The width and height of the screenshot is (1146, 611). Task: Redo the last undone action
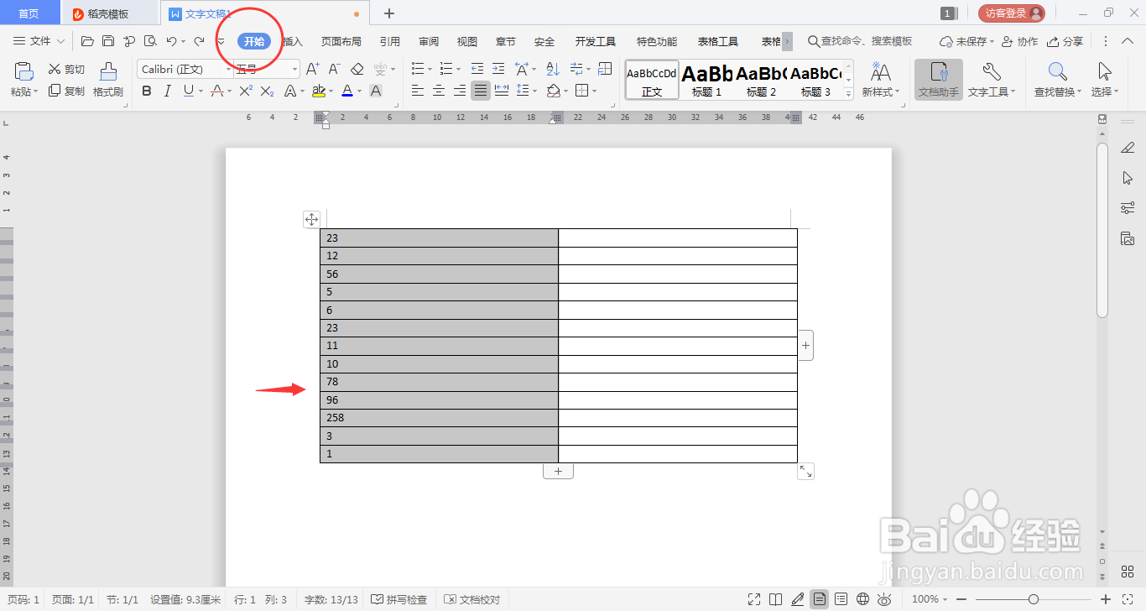pyautogui.click(x=199, y=41)
